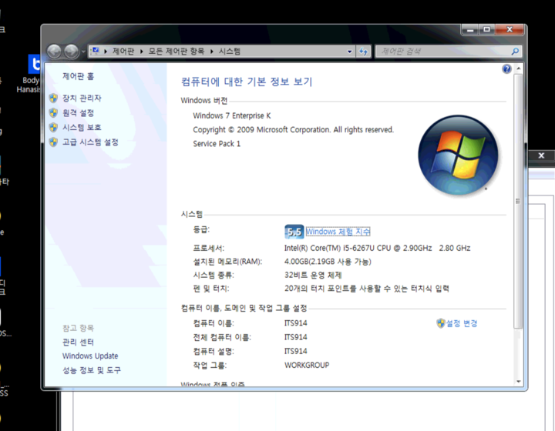Open help with the blue question icon

click(x=506, y=69)
